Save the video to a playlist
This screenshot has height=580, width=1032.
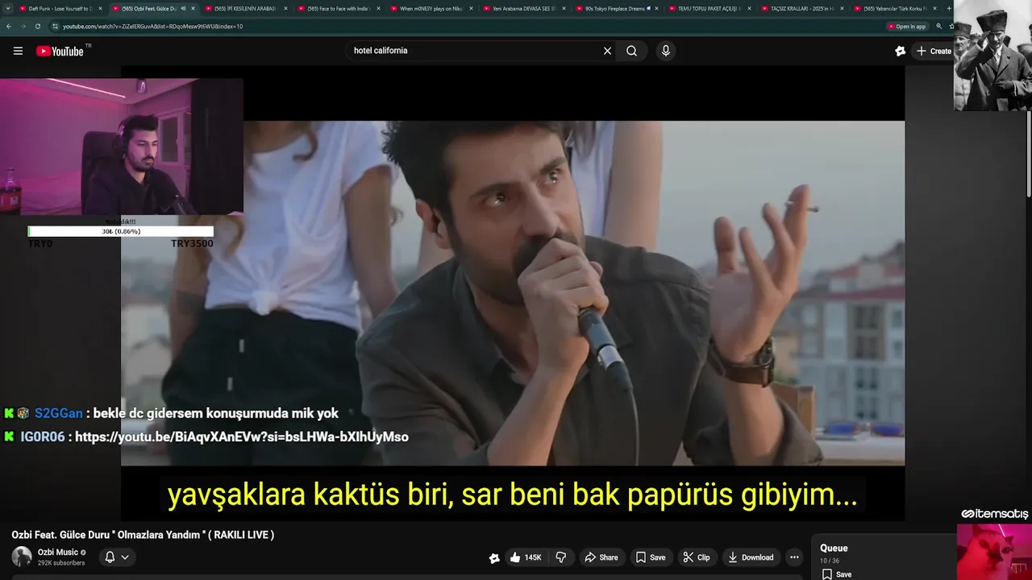(651, 557)
